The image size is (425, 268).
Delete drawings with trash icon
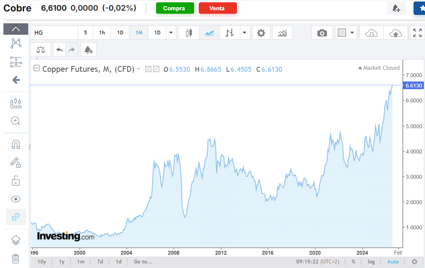click(16, 259)
